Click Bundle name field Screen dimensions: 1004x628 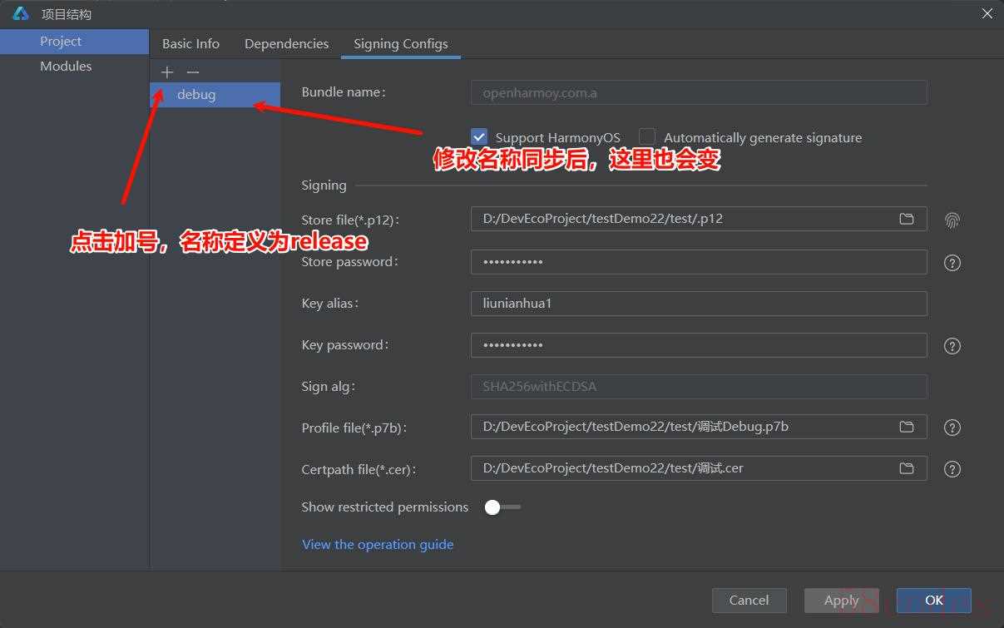point(699,93)
